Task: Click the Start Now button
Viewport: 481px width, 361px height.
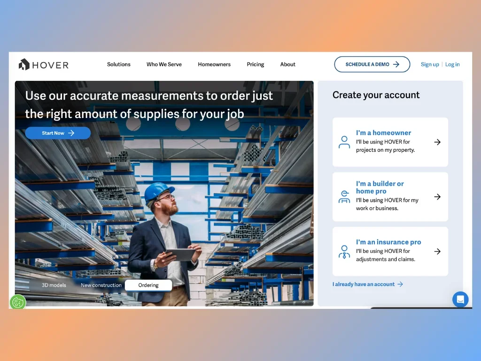Action: tap(58, 133)
